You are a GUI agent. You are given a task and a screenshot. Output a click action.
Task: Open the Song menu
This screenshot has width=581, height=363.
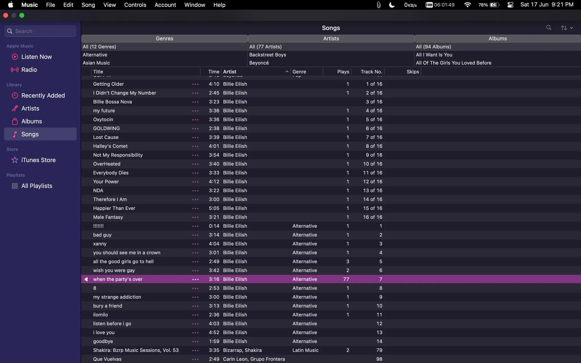[88, 5]
